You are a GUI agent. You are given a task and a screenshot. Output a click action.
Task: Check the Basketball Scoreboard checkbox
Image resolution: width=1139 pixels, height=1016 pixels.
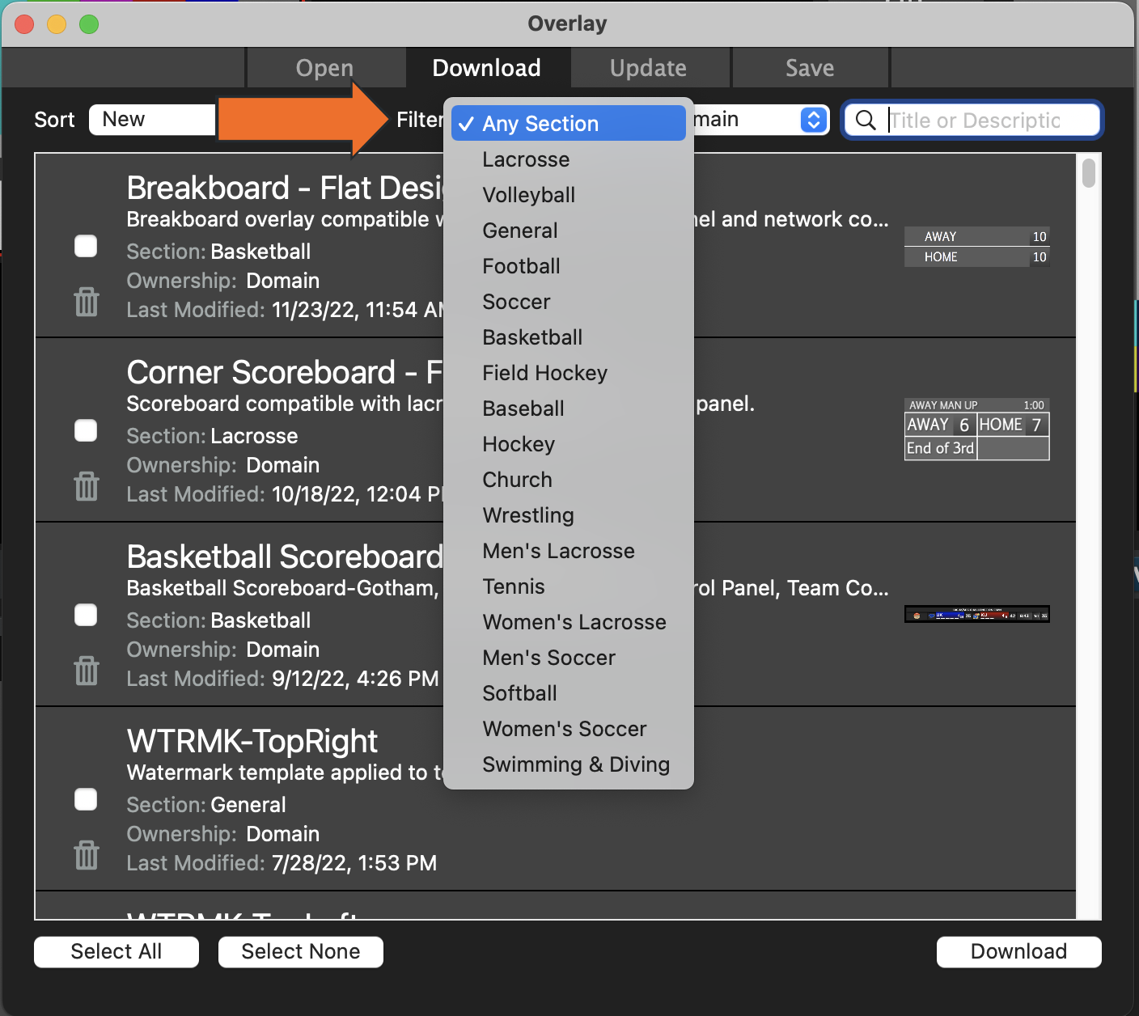tap(86, 615)
